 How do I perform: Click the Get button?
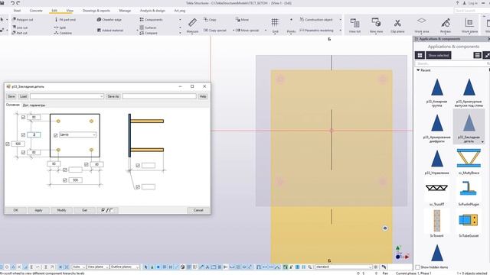click(84, 211)
